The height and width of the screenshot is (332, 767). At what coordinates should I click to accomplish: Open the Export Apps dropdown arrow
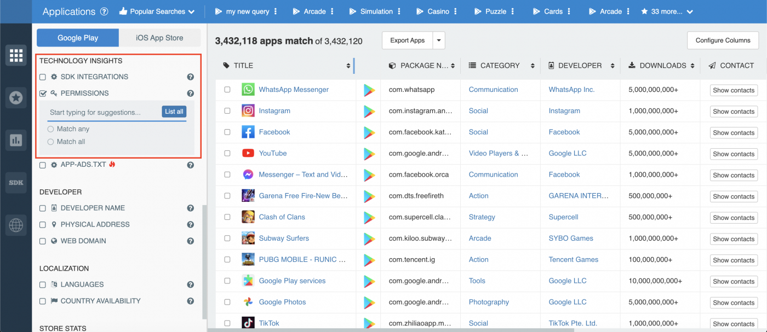(x=438, y=40)
